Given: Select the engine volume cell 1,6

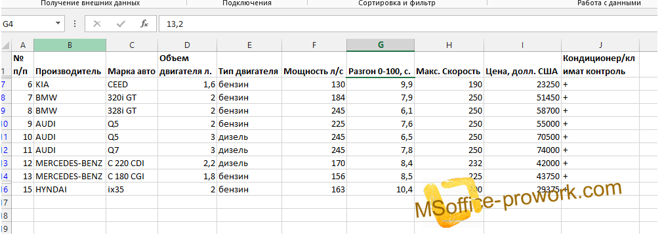Looking at the screenshot, I should point(188,85).
